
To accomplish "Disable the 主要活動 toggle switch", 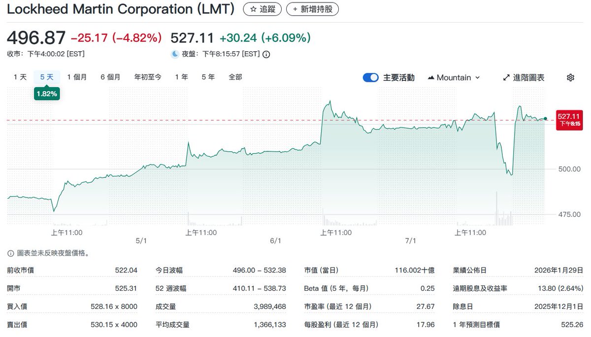I will coord(370,77).
